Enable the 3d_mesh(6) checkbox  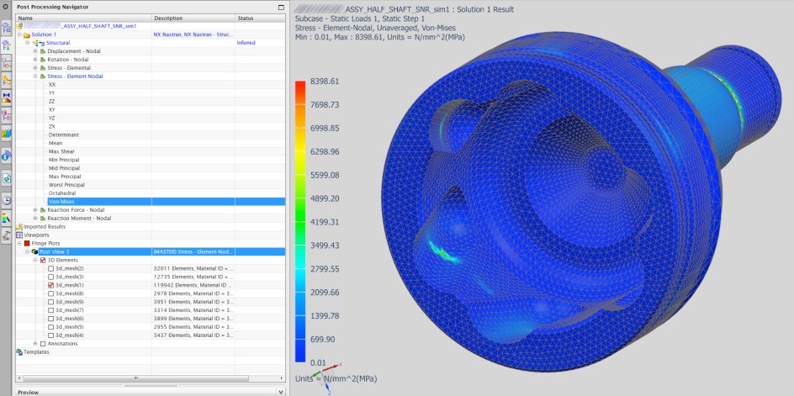(x=50, y=319)
